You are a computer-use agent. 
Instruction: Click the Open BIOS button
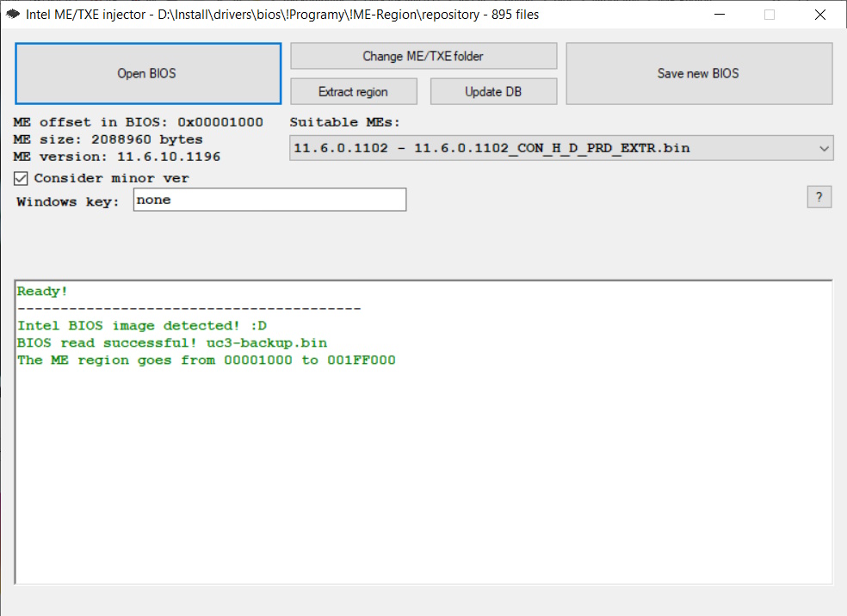tap(147, 74)
